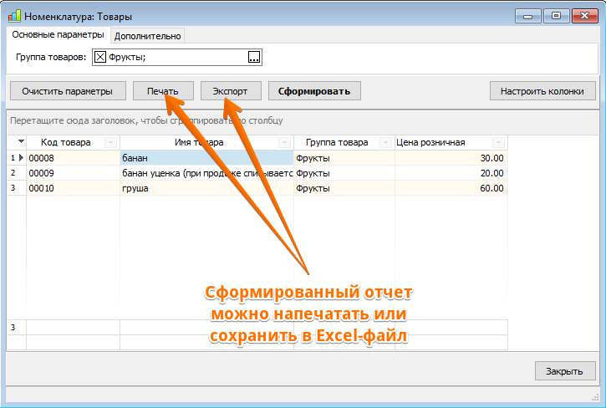Open Цена розничная column filter dropdown
Image resolution: width=606 pixels, height=408 pixels.
point(498,143)
